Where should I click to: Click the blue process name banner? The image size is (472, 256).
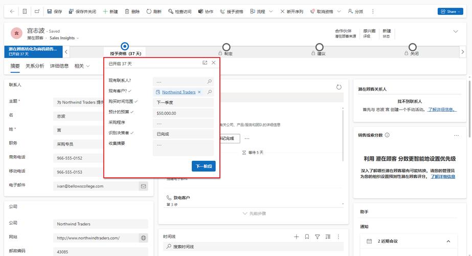click(x=33, y=51)
